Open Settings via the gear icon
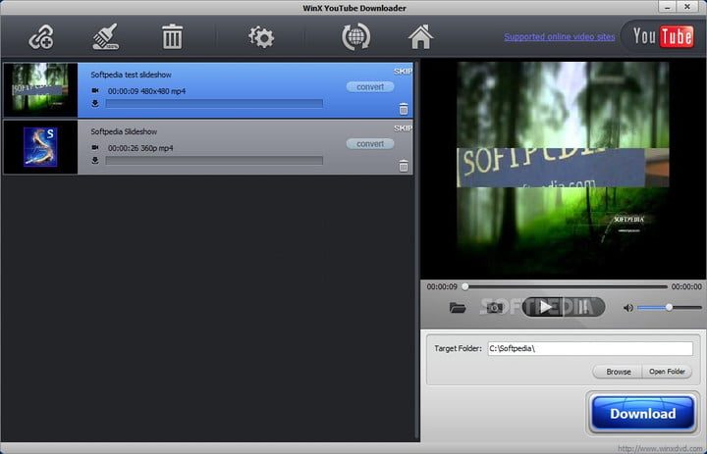Viewport: 707px width, 454px height. point(261,38)
